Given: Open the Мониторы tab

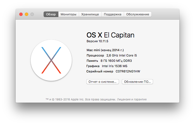Looking at the screenshot, I should pyautogui.click(x=68, y=14).
